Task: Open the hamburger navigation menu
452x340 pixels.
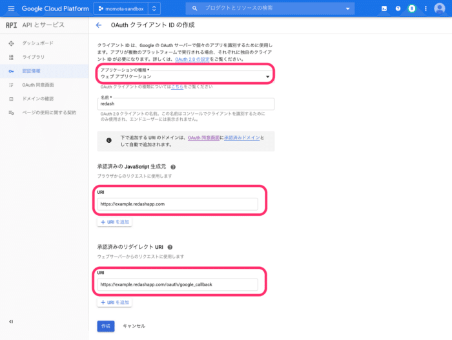Action: [11, 8]
